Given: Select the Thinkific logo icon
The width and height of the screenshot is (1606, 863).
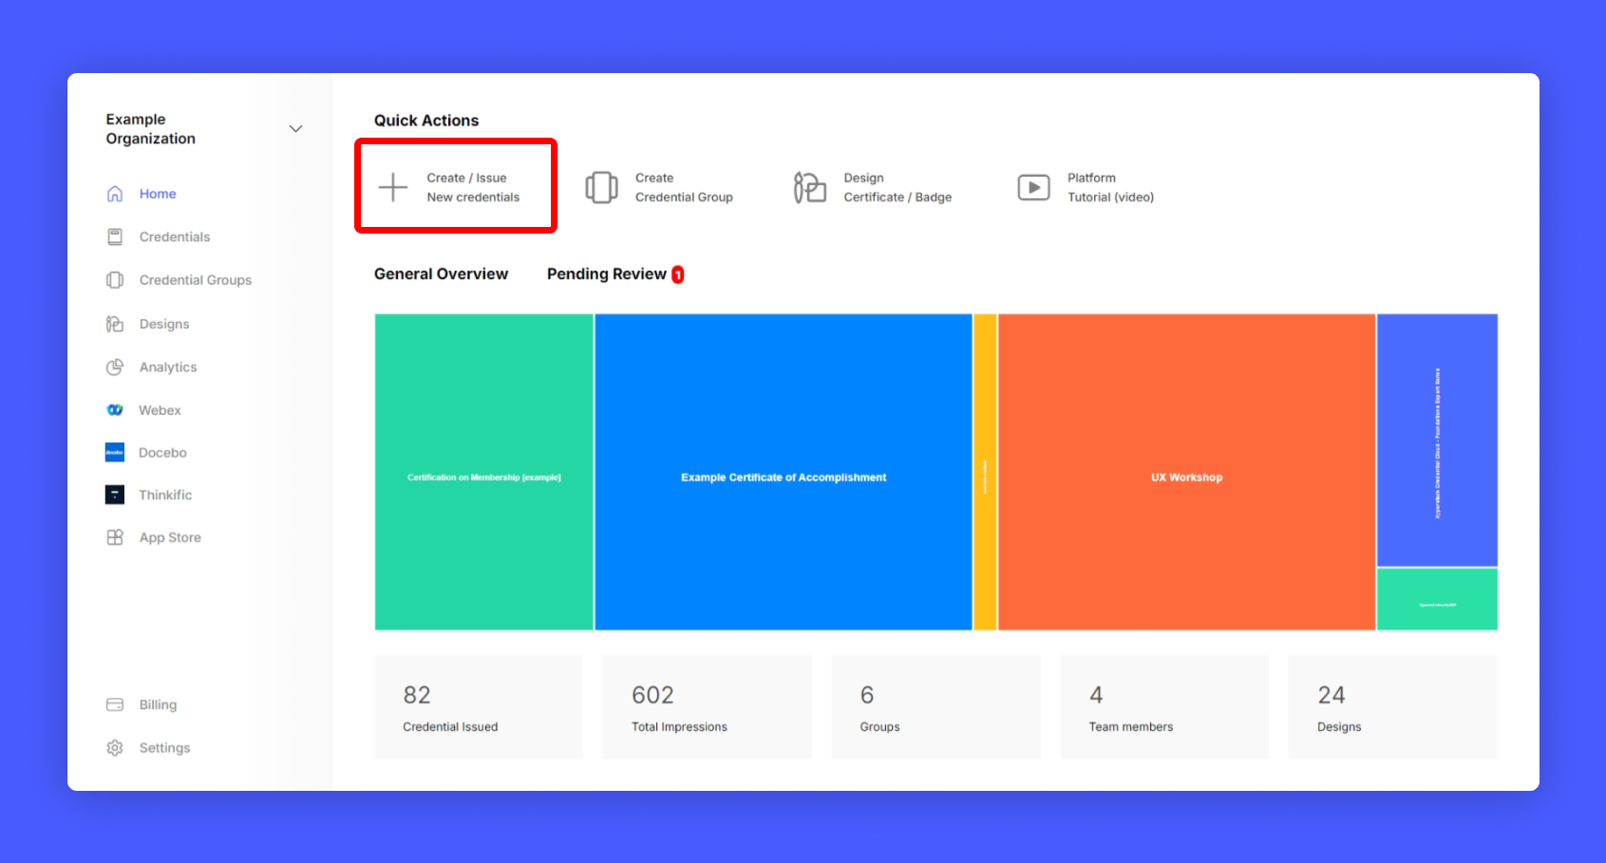Looking at the screenshot, I should point(115,495).
